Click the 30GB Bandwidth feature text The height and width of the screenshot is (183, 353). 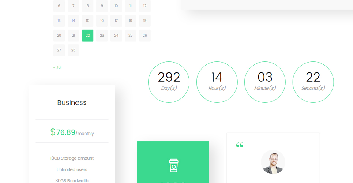(x=72, y=180)
